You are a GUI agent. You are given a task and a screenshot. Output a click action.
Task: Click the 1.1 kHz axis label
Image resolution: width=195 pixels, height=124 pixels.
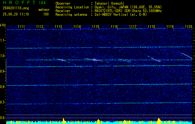click(3, 40)
